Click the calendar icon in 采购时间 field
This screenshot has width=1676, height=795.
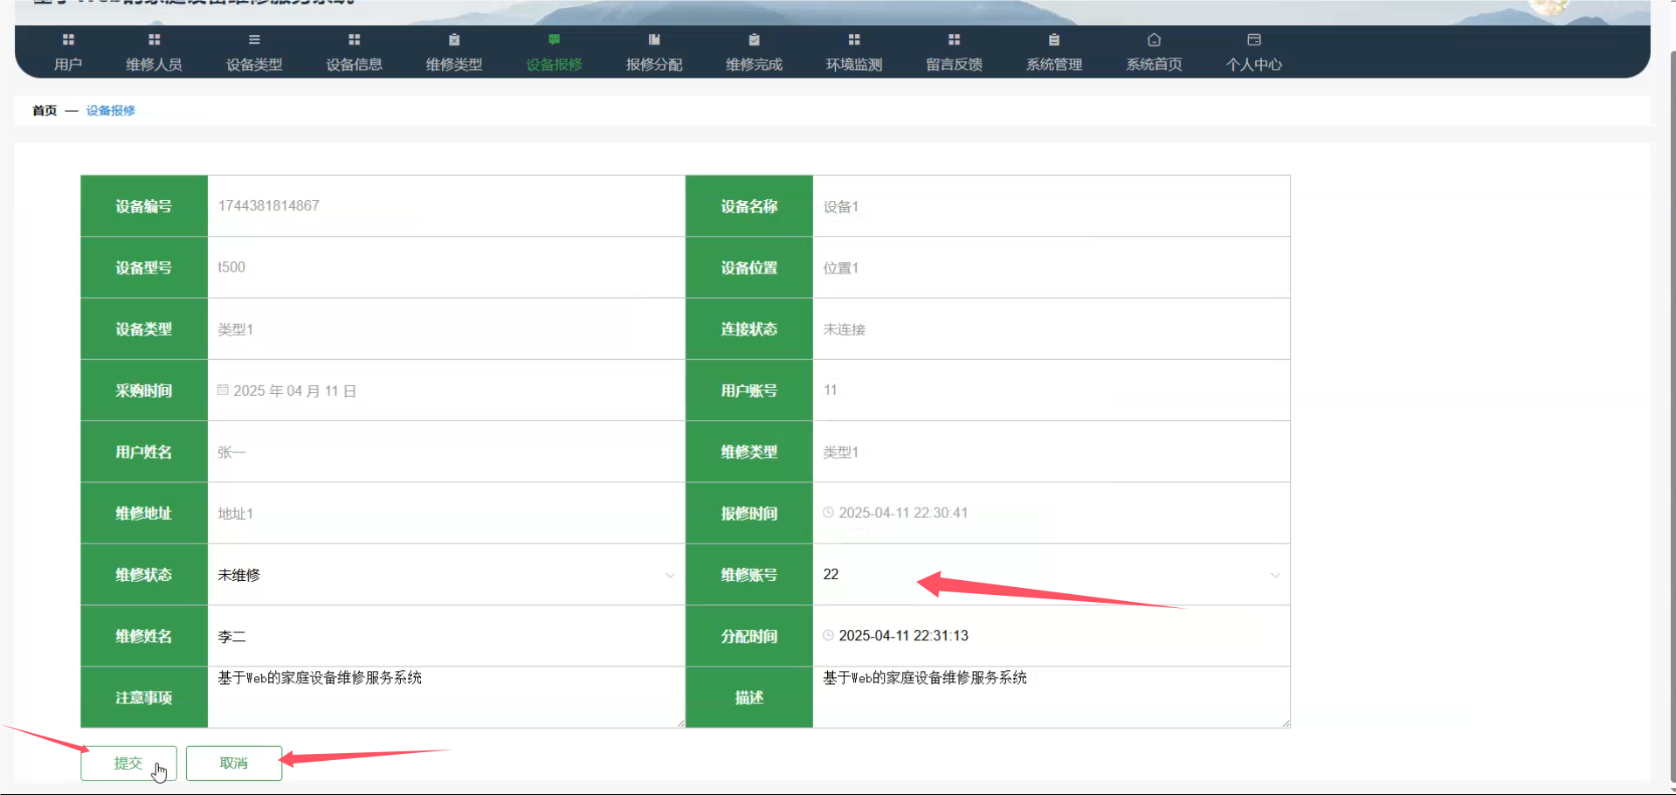tap(223, 390)
